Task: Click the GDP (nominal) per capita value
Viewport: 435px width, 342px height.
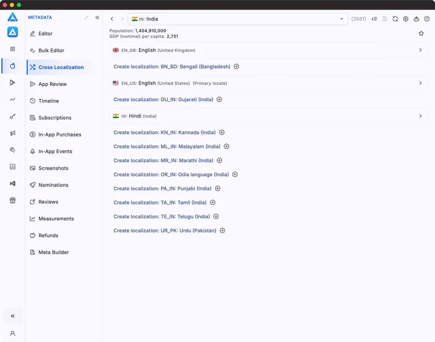Action: (x=172, y=37)
